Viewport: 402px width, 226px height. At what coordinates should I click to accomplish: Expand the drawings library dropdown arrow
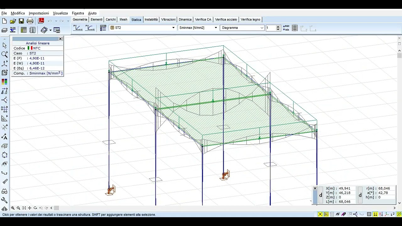[x=50, y=30]
